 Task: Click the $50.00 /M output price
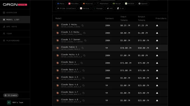143,48
